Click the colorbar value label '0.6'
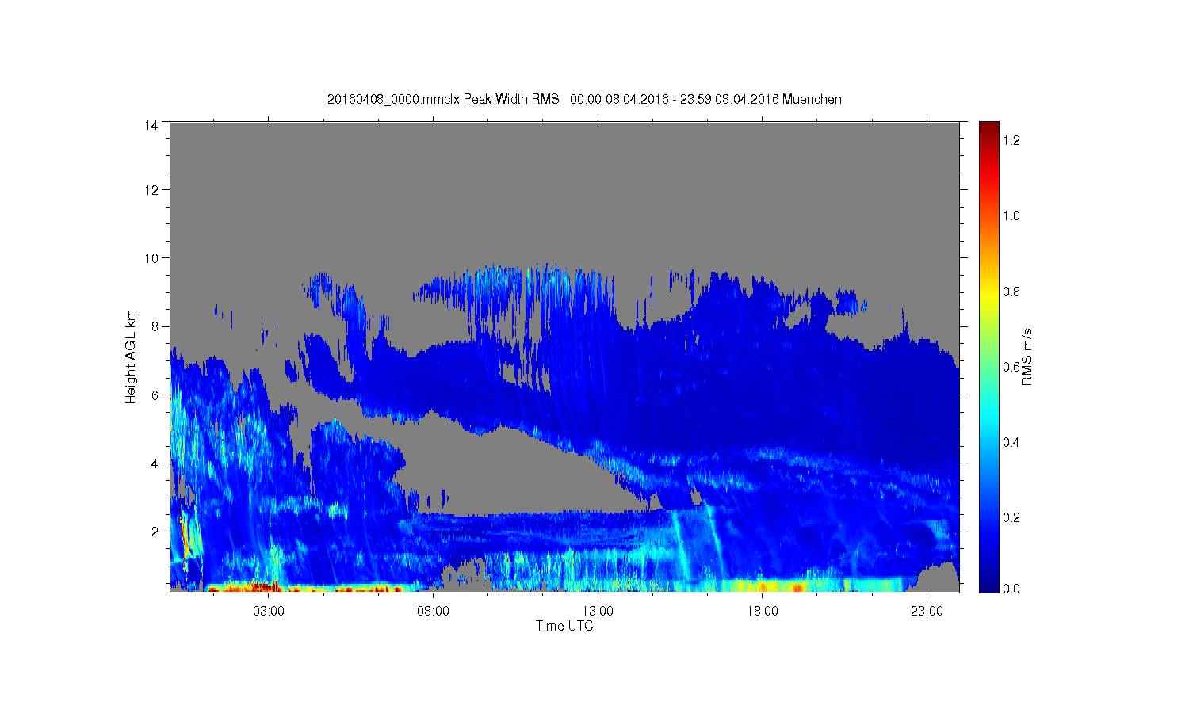 [1011, 367]
